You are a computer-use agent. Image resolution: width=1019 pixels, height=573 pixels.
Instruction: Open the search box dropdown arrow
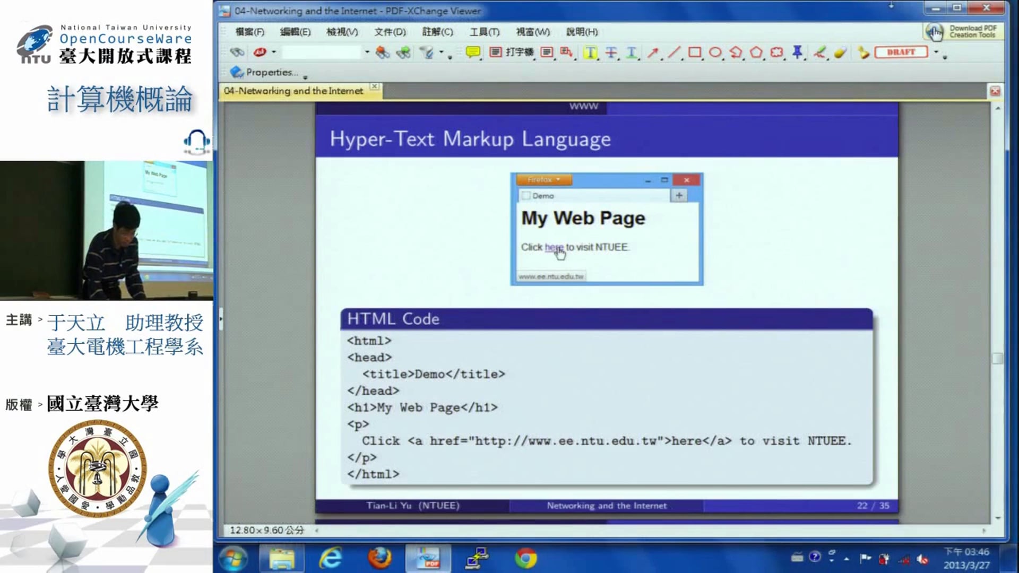(367, 52)
